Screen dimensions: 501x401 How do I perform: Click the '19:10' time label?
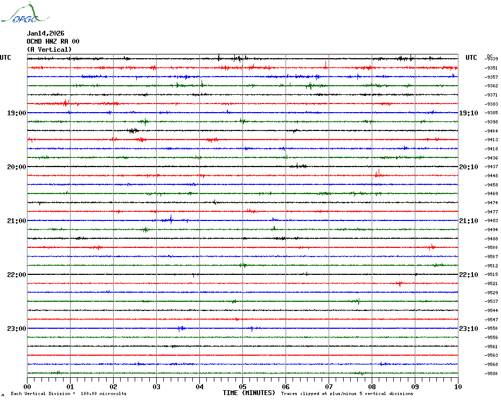[x=469, y=113]
